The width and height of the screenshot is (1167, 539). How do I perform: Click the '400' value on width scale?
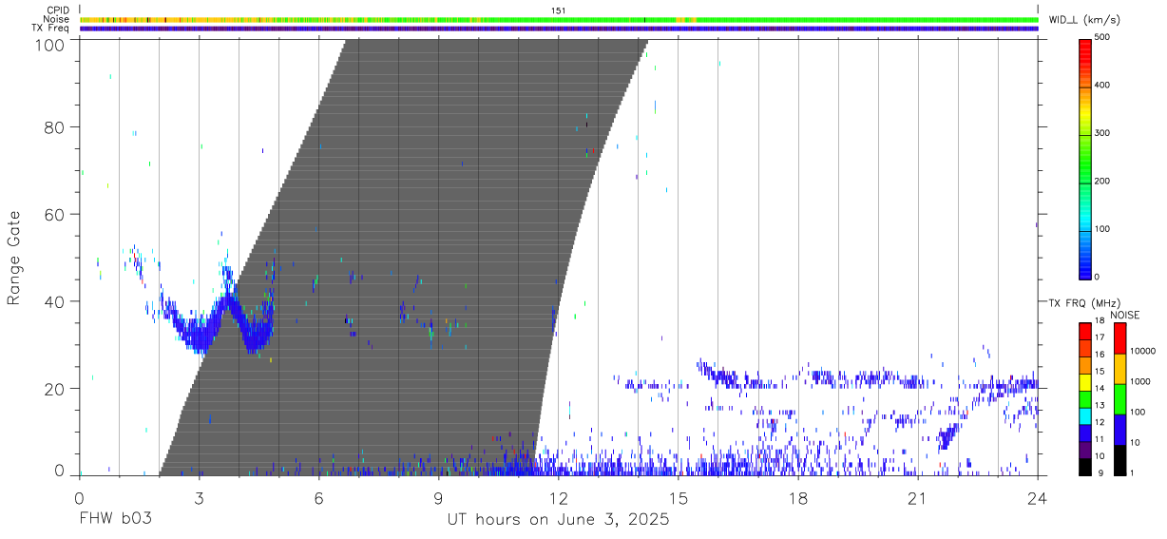[x=1102, y=86]
